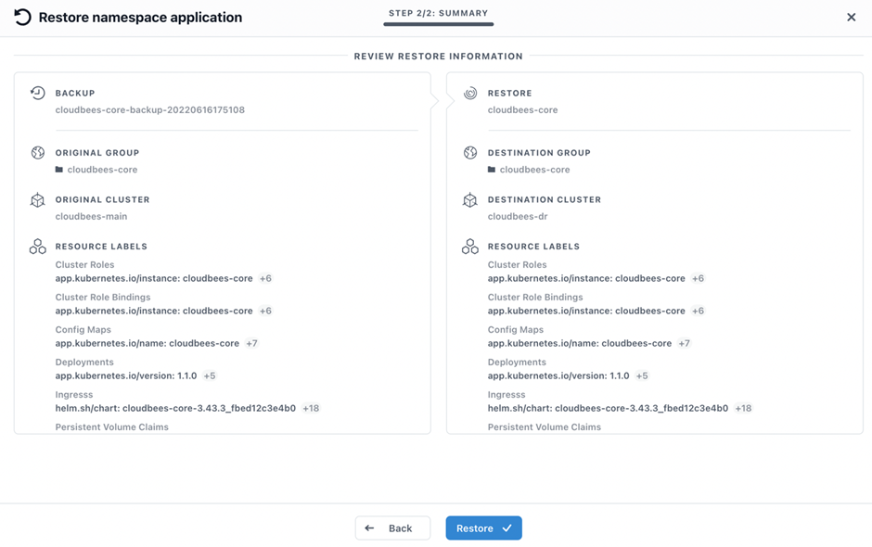Click Cluster Roles heading in Backup panel
This screenshot has height=547, width=872.
[84, 264]
